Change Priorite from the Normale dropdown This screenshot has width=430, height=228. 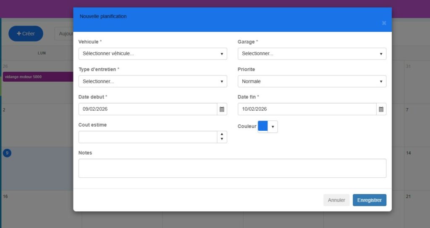point(312,81)
